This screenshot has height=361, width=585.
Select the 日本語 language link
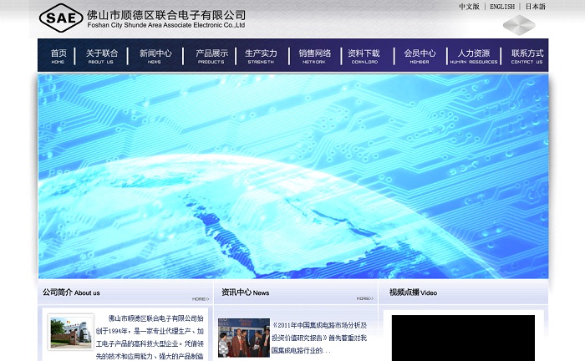536,7
